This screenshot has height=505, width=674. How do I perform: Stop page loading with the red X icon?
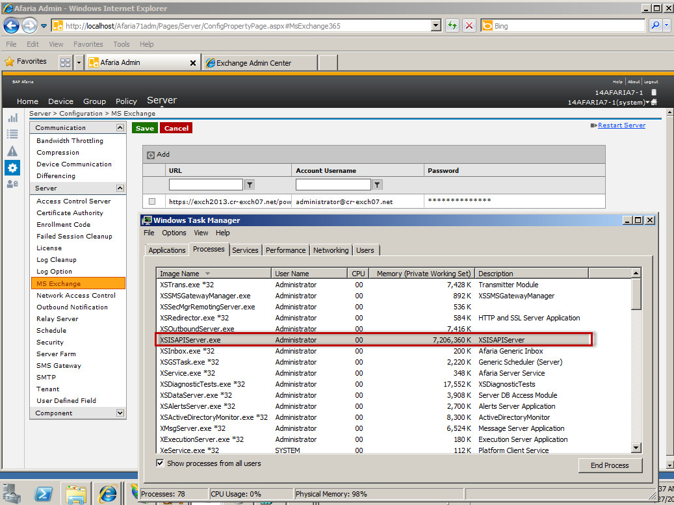click(x=469, y=26)
